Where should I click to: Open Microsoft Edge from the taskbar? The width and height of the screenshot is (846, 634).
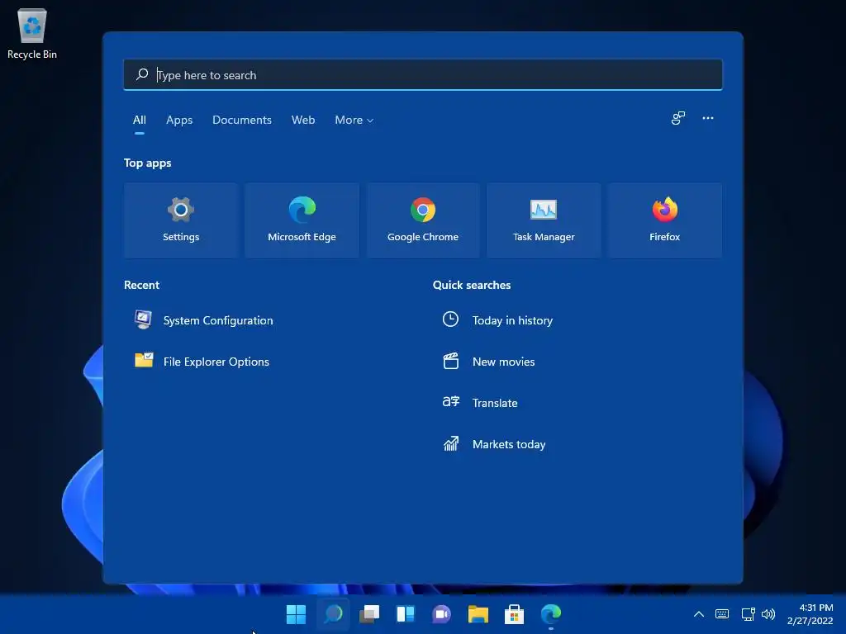click(x=551, y=614)
